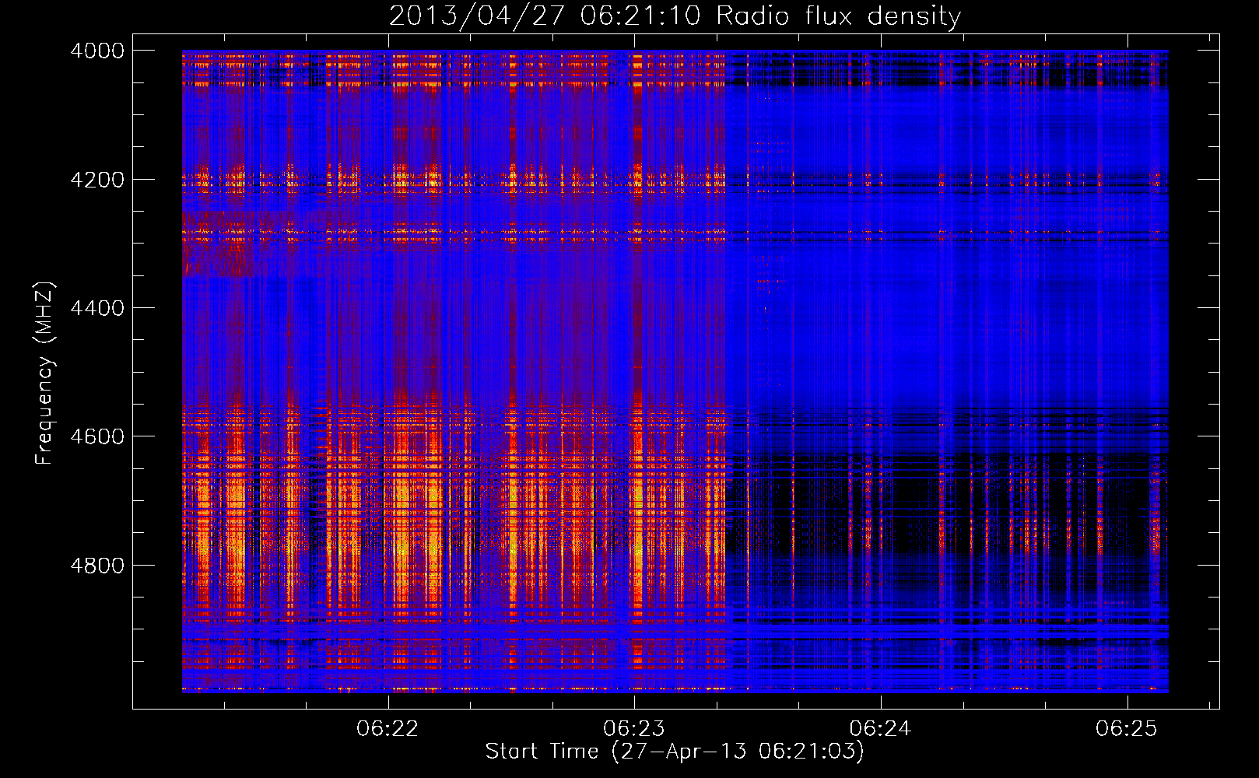Image resolution: width=1259 pixels, height=778 pixels.
Task: Click the 4400 frequency tick label
Action: tap(97, 308)
